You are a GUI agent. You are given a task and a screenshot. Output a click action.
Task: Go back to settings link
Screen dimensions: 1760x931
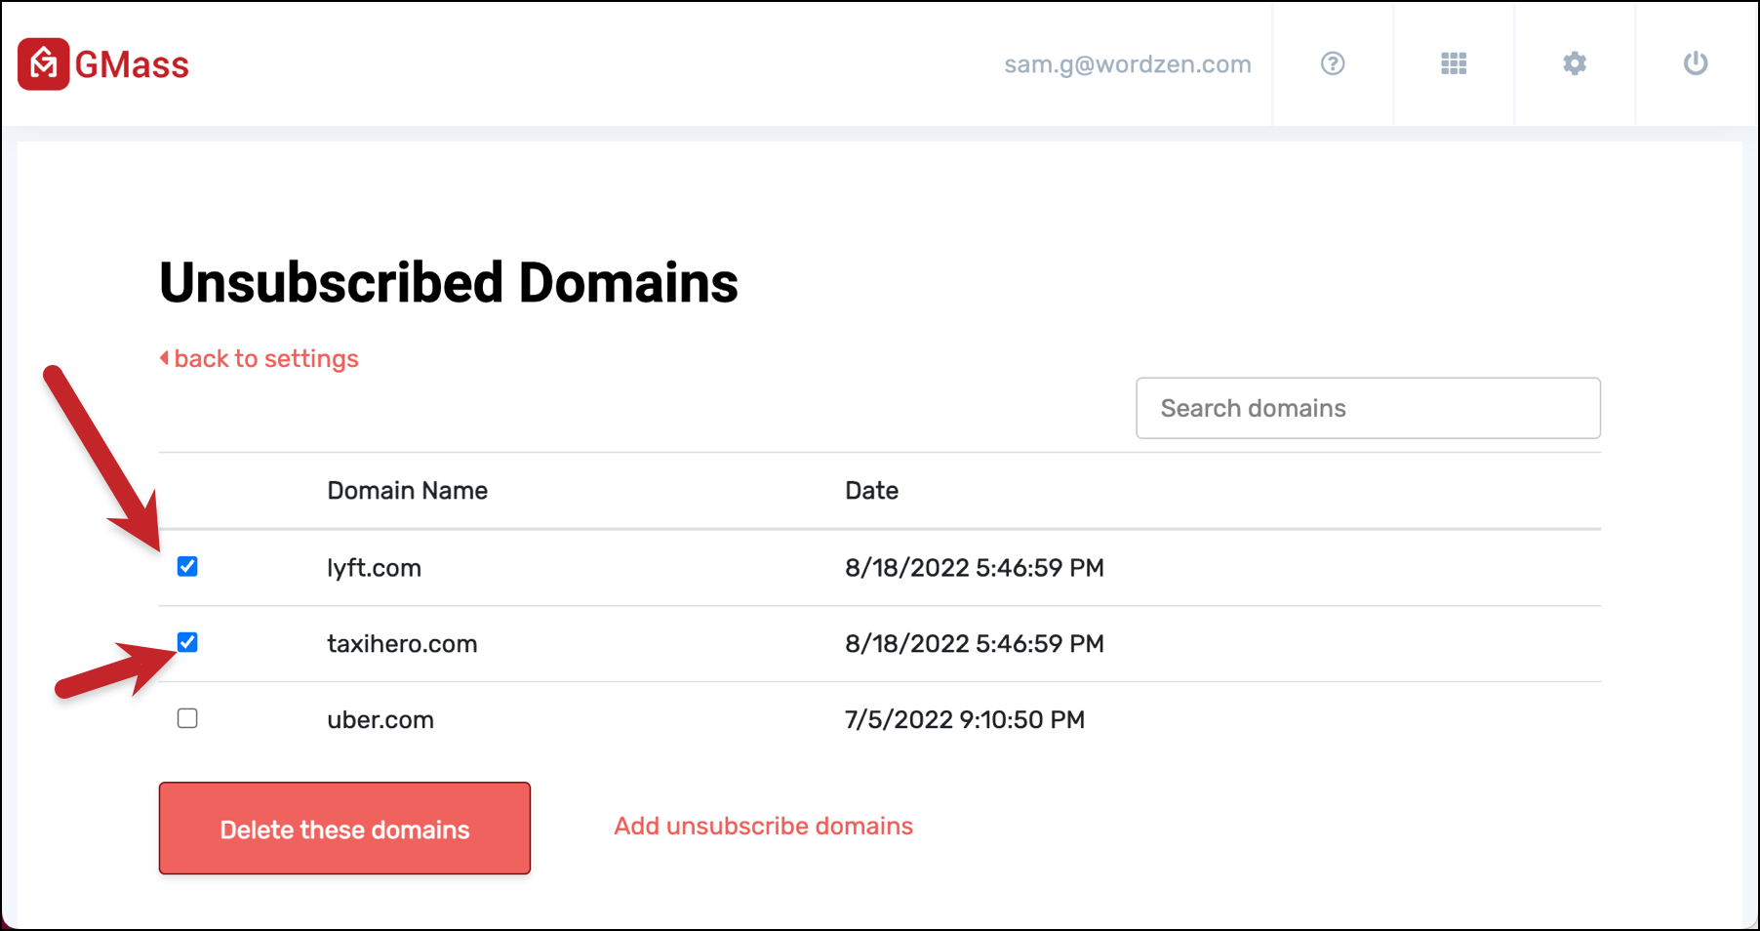click(x=260, y=358)
